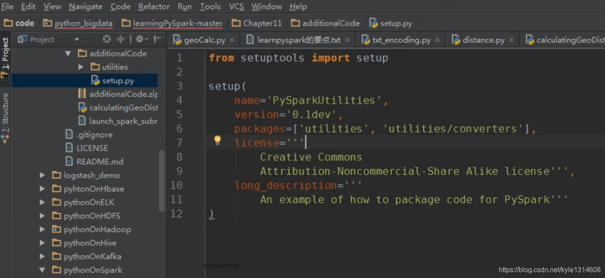Click the setup.py Python file icon

coord(95,80)
